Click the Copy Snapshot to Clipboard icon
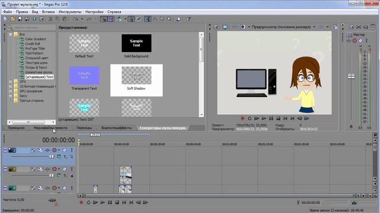The width and height of the screenshot is (380, 213). click(335, 27)
